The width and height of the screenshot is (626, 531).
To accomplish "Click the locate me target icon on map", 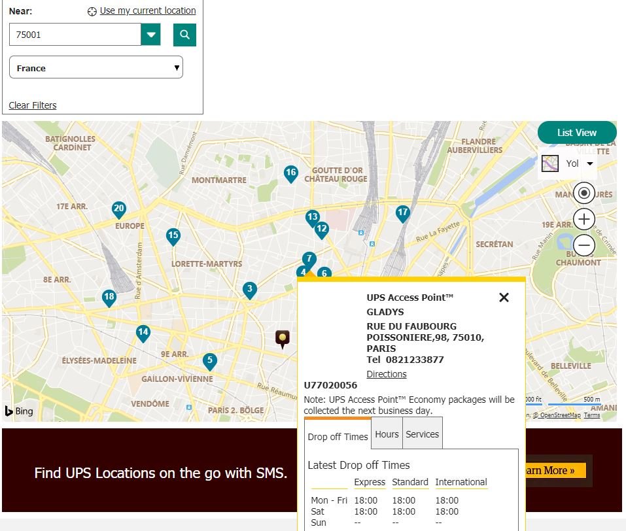I will 583,193.
